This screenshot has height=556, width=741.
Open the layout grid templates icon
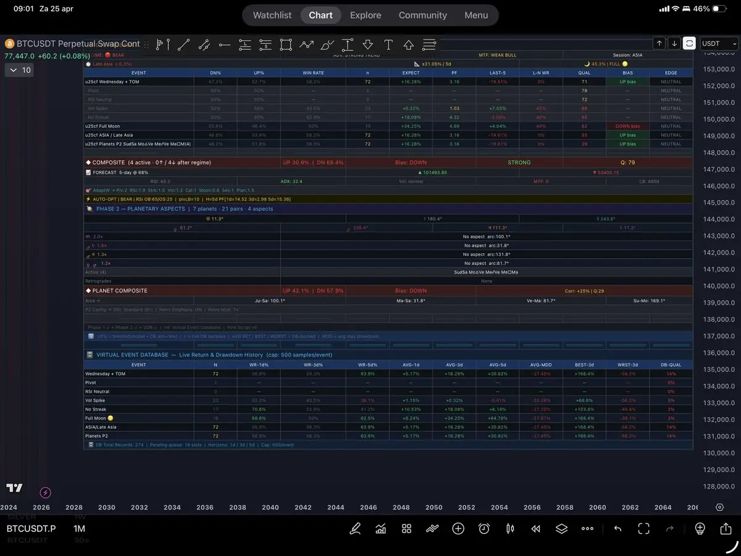(406, 529)
